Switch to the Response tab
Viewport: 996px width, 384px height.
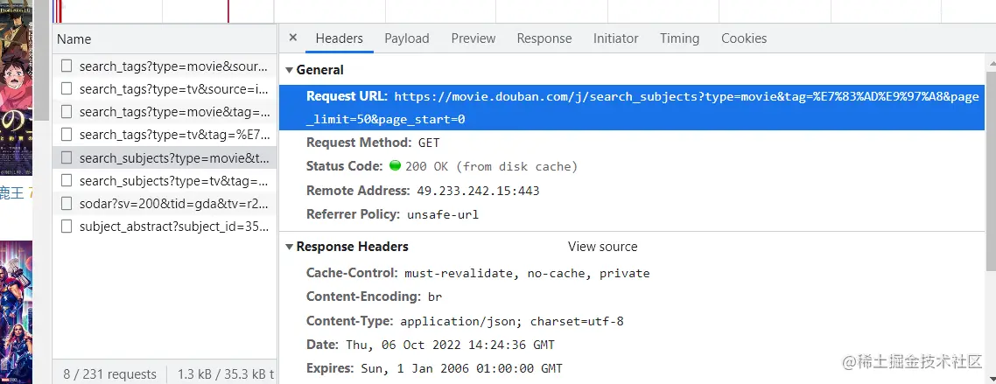coord(544,38)
